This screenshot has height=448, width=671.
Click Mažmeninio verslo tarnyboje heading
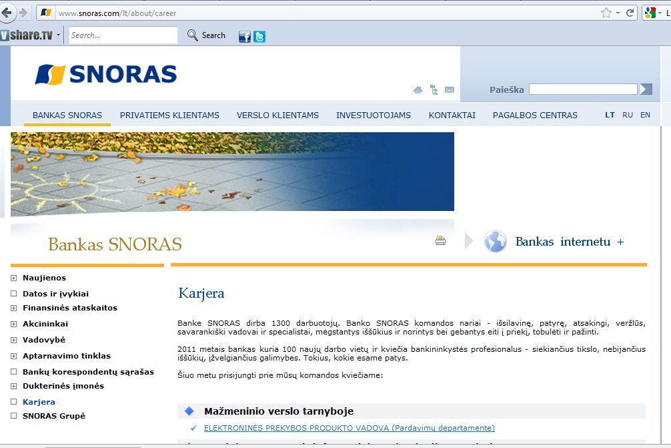279,411
